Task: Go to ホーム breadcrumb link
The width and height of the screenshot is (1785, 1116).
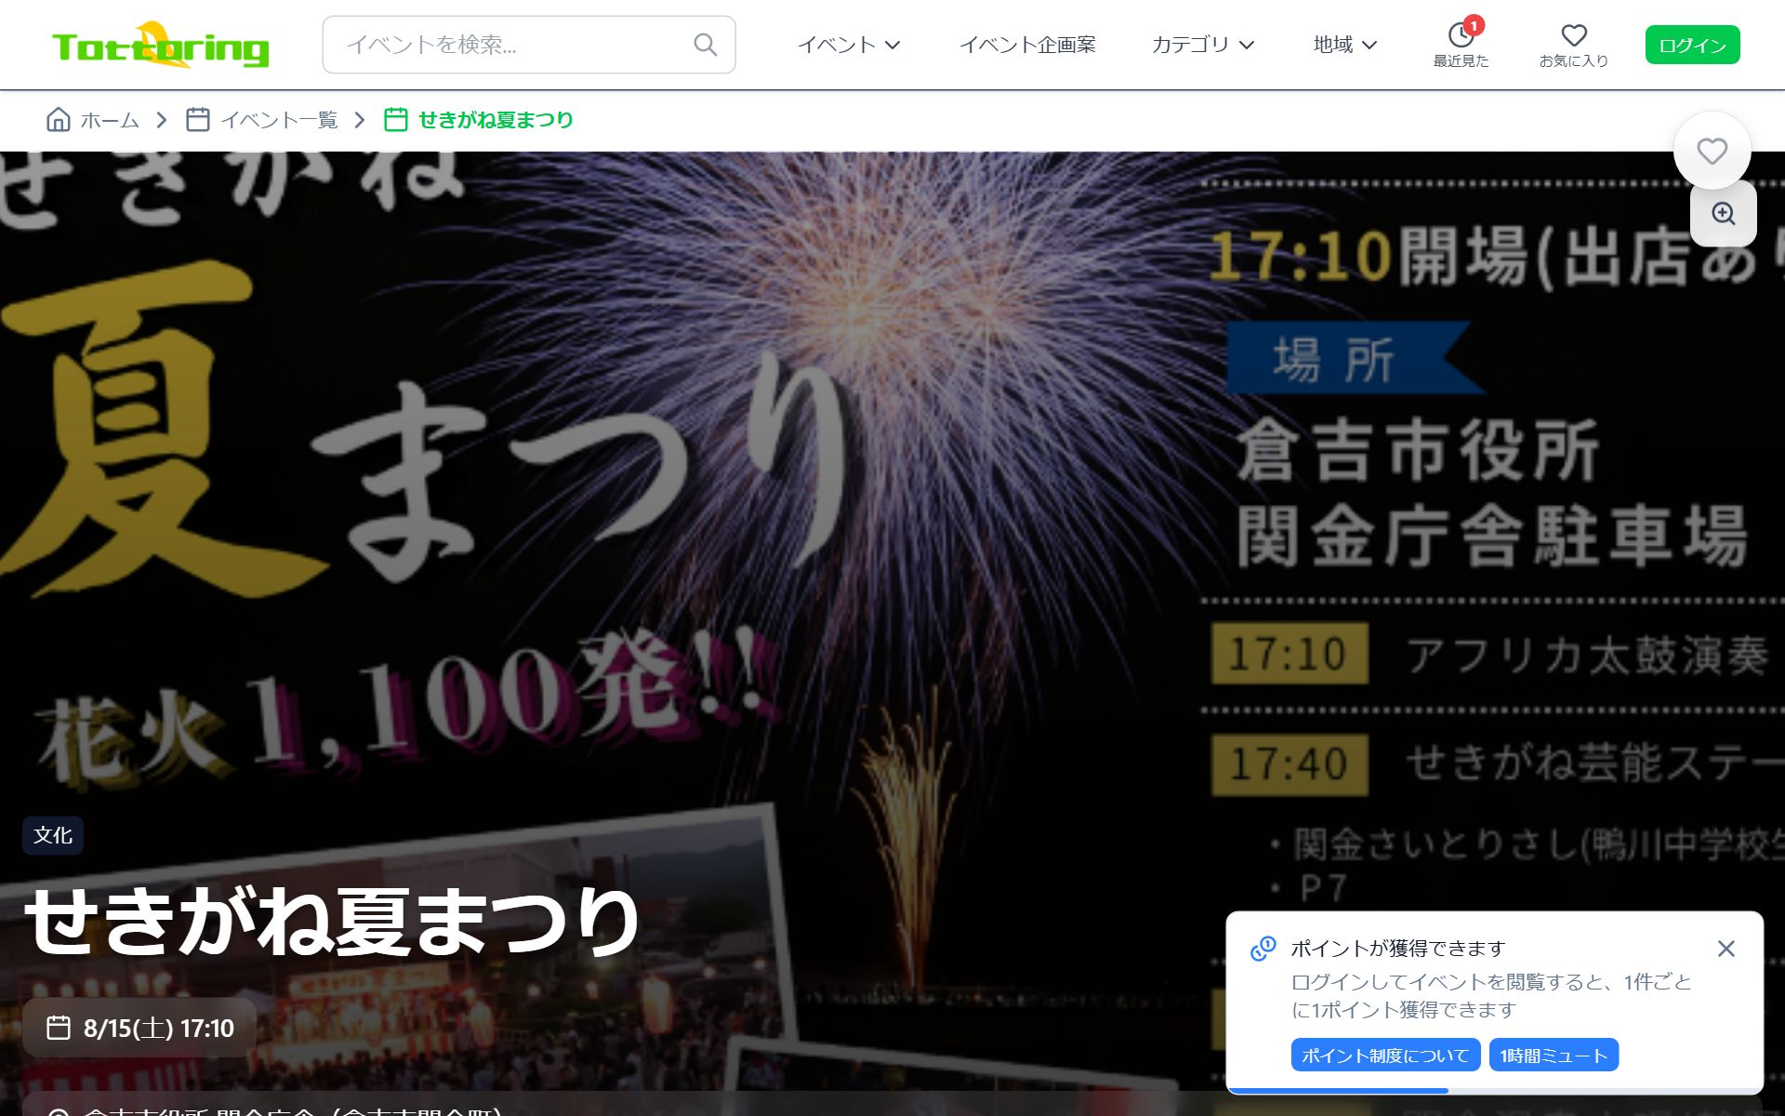Action: 110,120
